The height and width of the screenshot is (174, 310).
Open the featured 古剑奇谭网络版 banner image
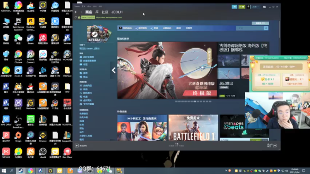[x=167, y=70]
